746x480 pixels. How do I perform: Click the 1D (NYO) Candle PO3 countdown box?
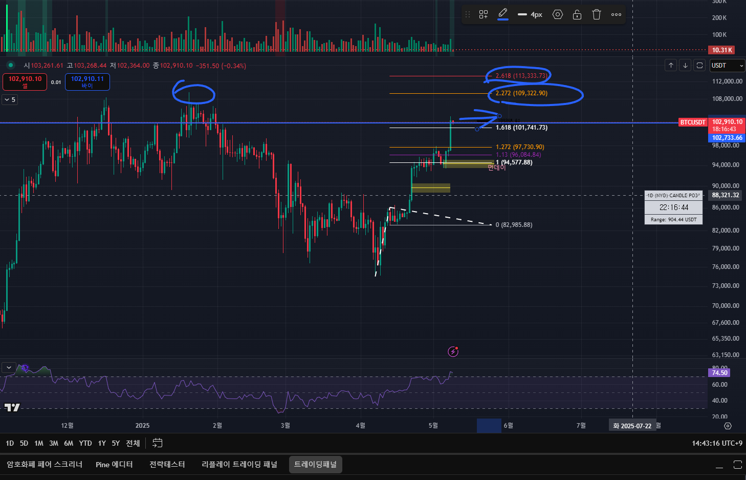point(673,207)
